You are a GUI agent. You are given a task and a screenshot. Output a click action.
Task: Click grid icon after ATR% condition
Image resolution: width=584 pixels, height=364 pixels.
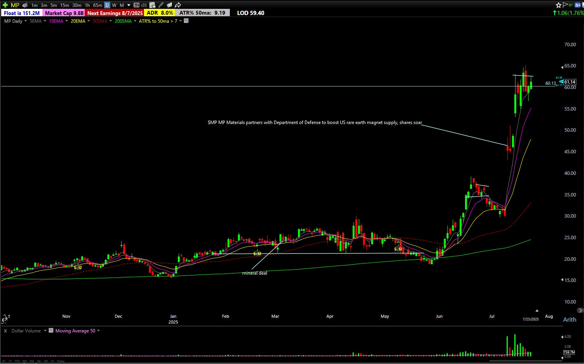(x=186, y=21)
